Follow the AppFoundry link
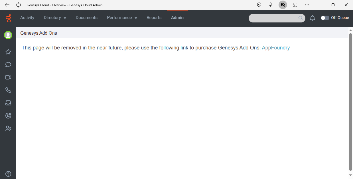The width and height of the screenshot is (353, 179). click(x=276, y=48)
